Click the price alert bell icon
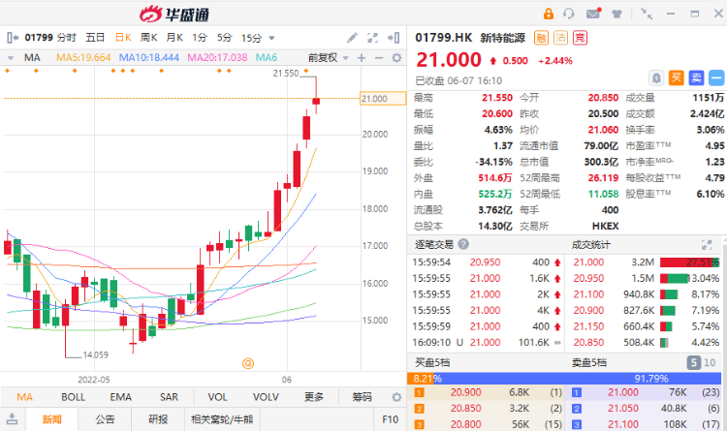Viewport: 727px width, 431px height. [656, 77]
